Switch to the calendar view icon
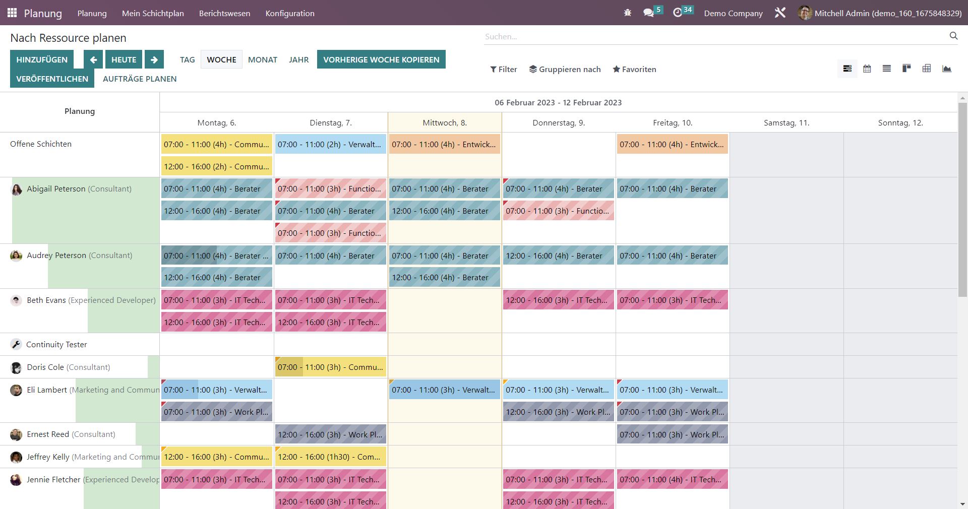Screen dimensions: 968x509 pos(867,69)
